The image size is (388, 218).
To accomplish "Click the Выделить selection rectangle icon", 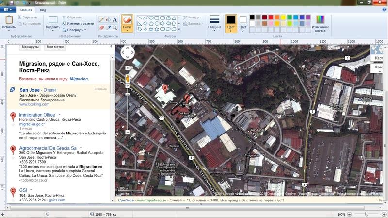I will [x=53, y=20].
